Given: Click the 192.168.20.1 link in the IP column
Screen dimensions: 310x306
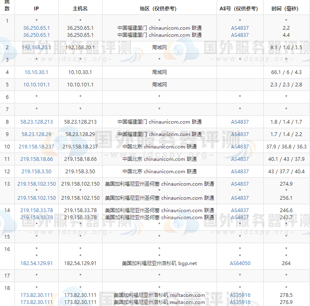Looking at the screenshot, I should (36, 48).
